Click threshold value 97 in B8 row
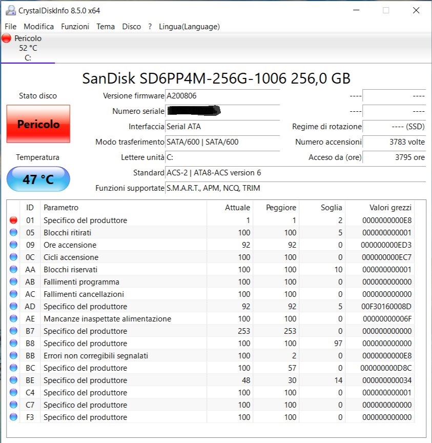Image resolution: width=432 pixels, height=443 pixels. coord(338,343)
